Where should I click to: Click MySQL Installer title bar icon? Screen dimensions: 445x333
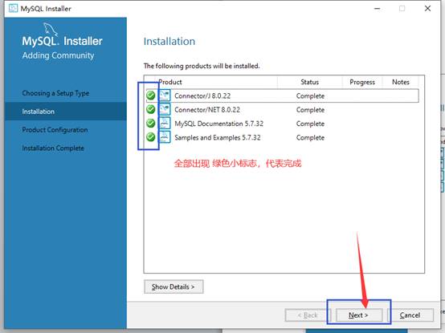pyautogui.click(x=13, y=8)
